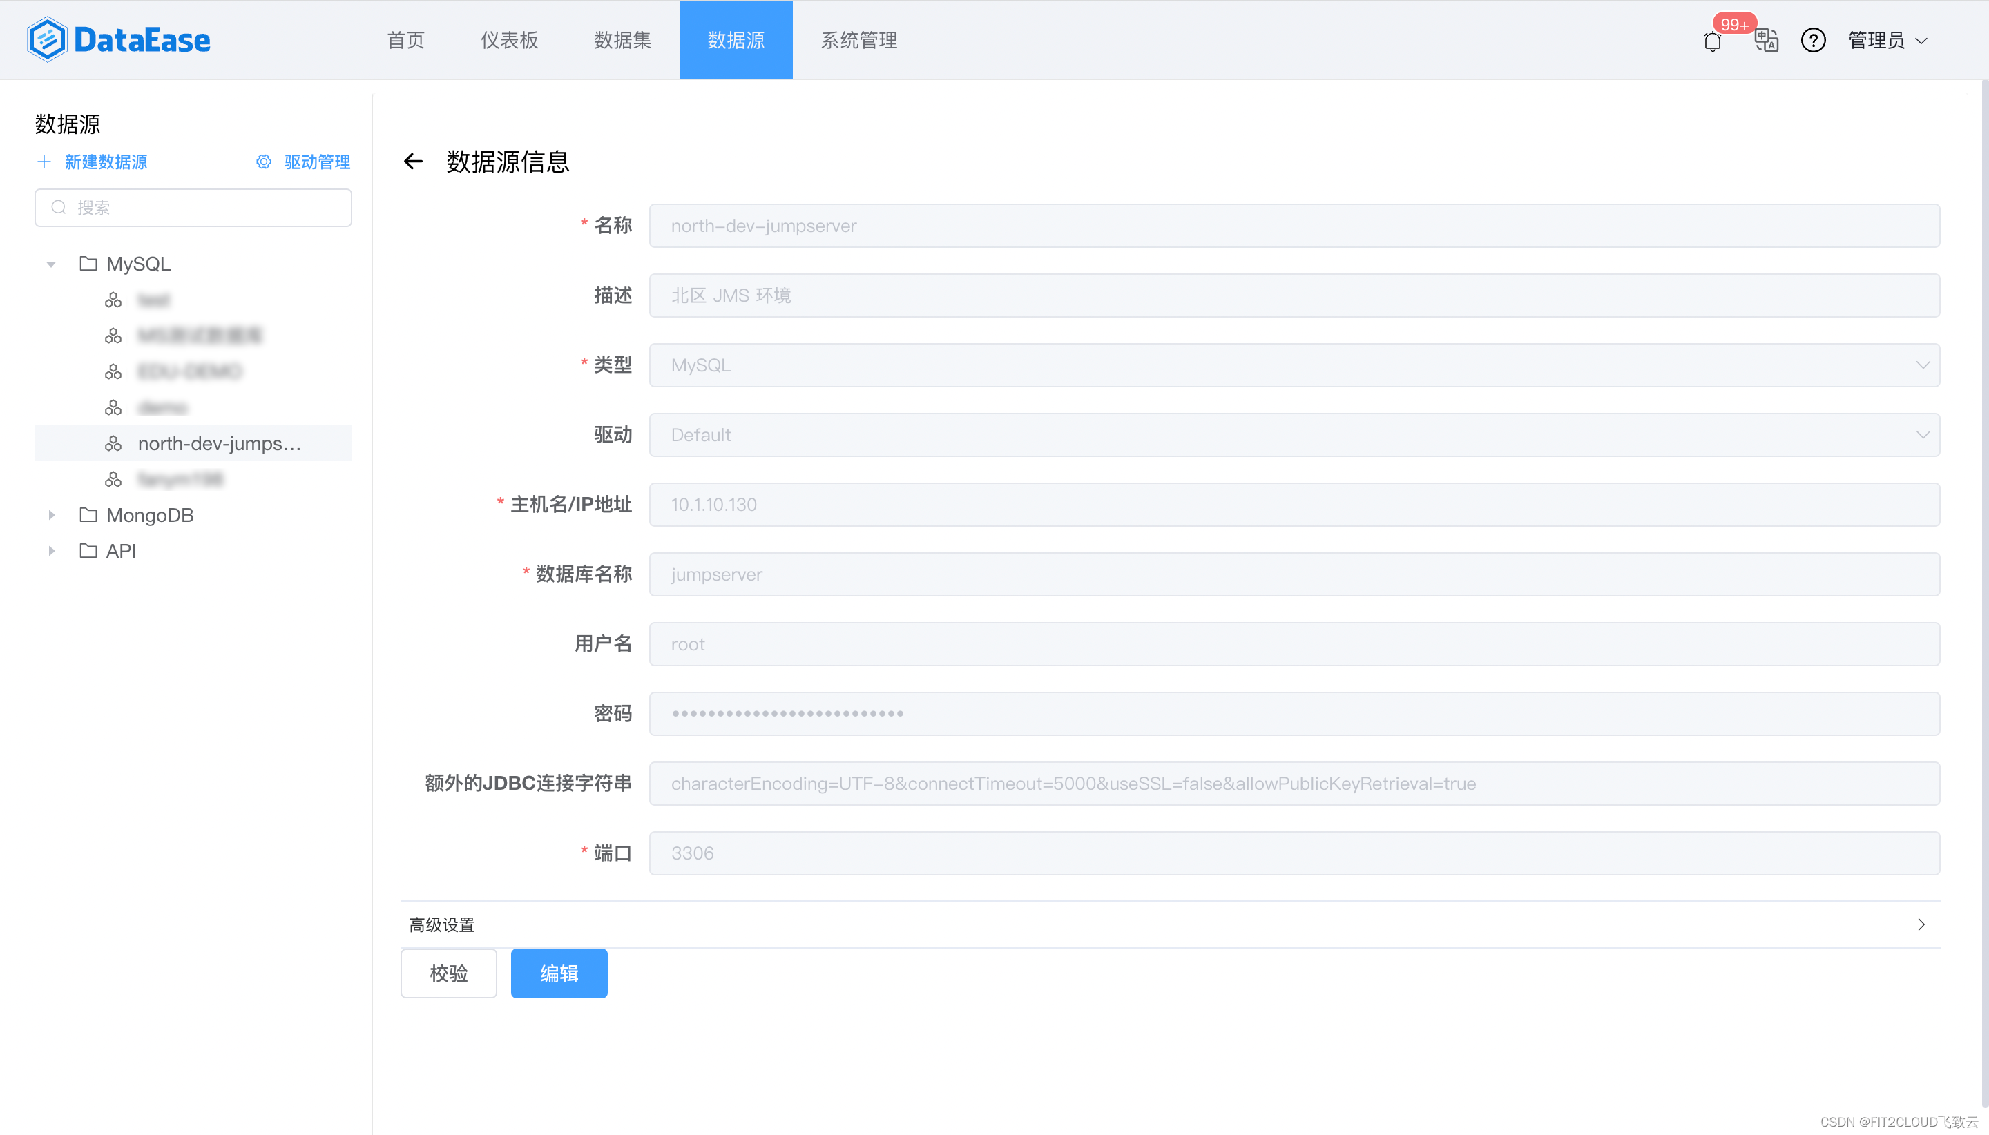The height and width of the screenshot is (1135, 1989).
Task: Click the notification bell icon
Action: (1711, 41)
